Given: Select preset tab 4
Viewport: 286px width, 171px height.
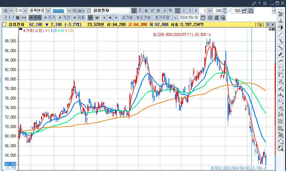Looking at the screenshot, I should pos(196,11).
